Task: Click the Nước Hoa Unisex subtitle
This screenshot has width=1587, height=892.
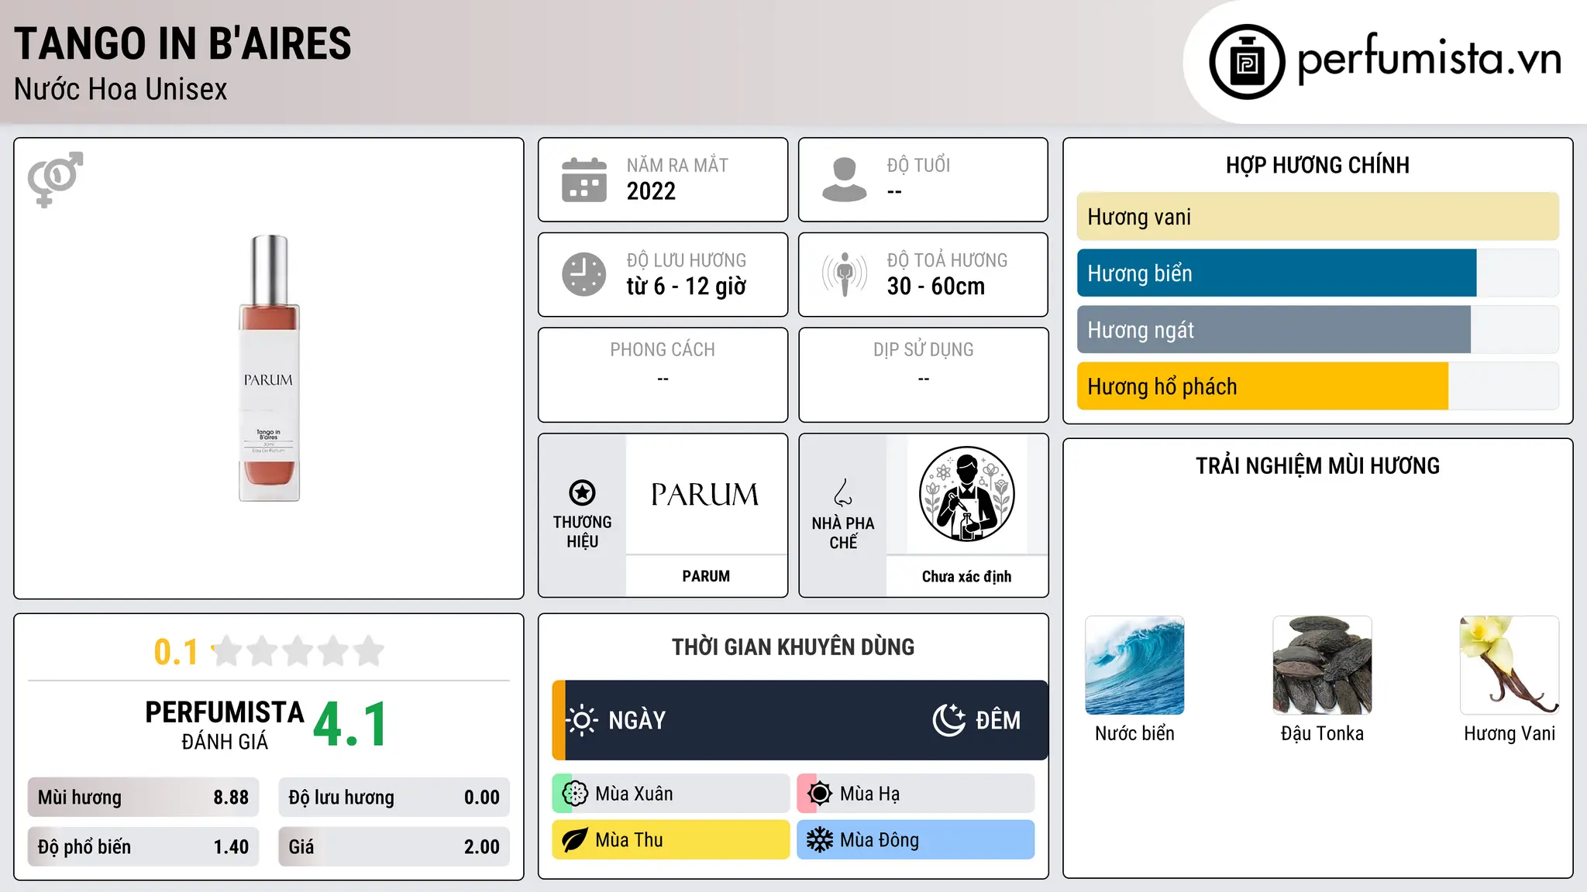Action: click(x=121, y=89)
